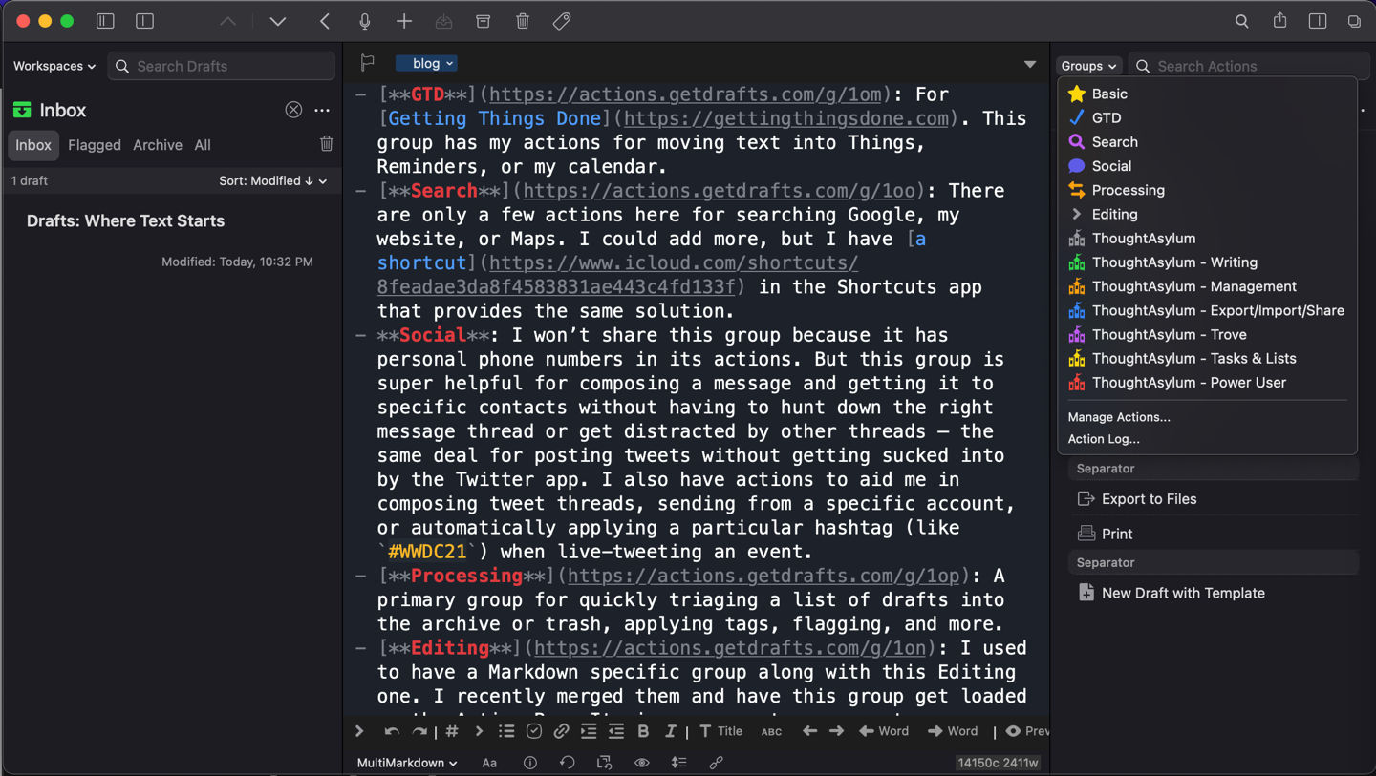Select the Social action group
1376x776 pixels.
point(1207,165)
